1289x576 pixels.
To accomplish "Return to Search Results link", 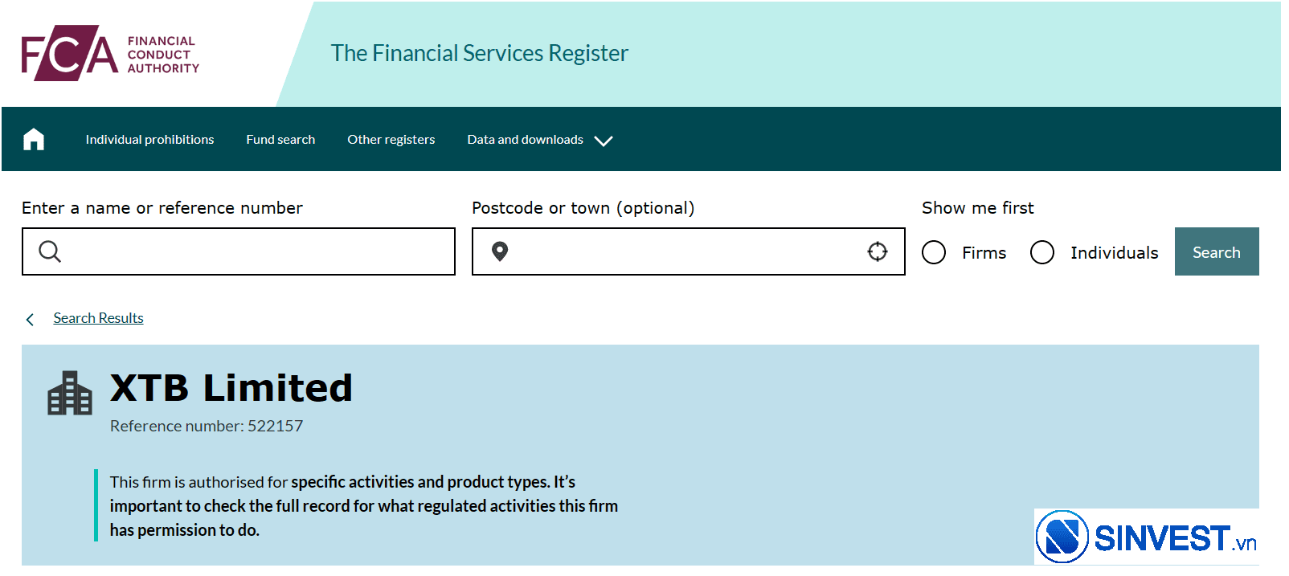I will pos(98,318).
